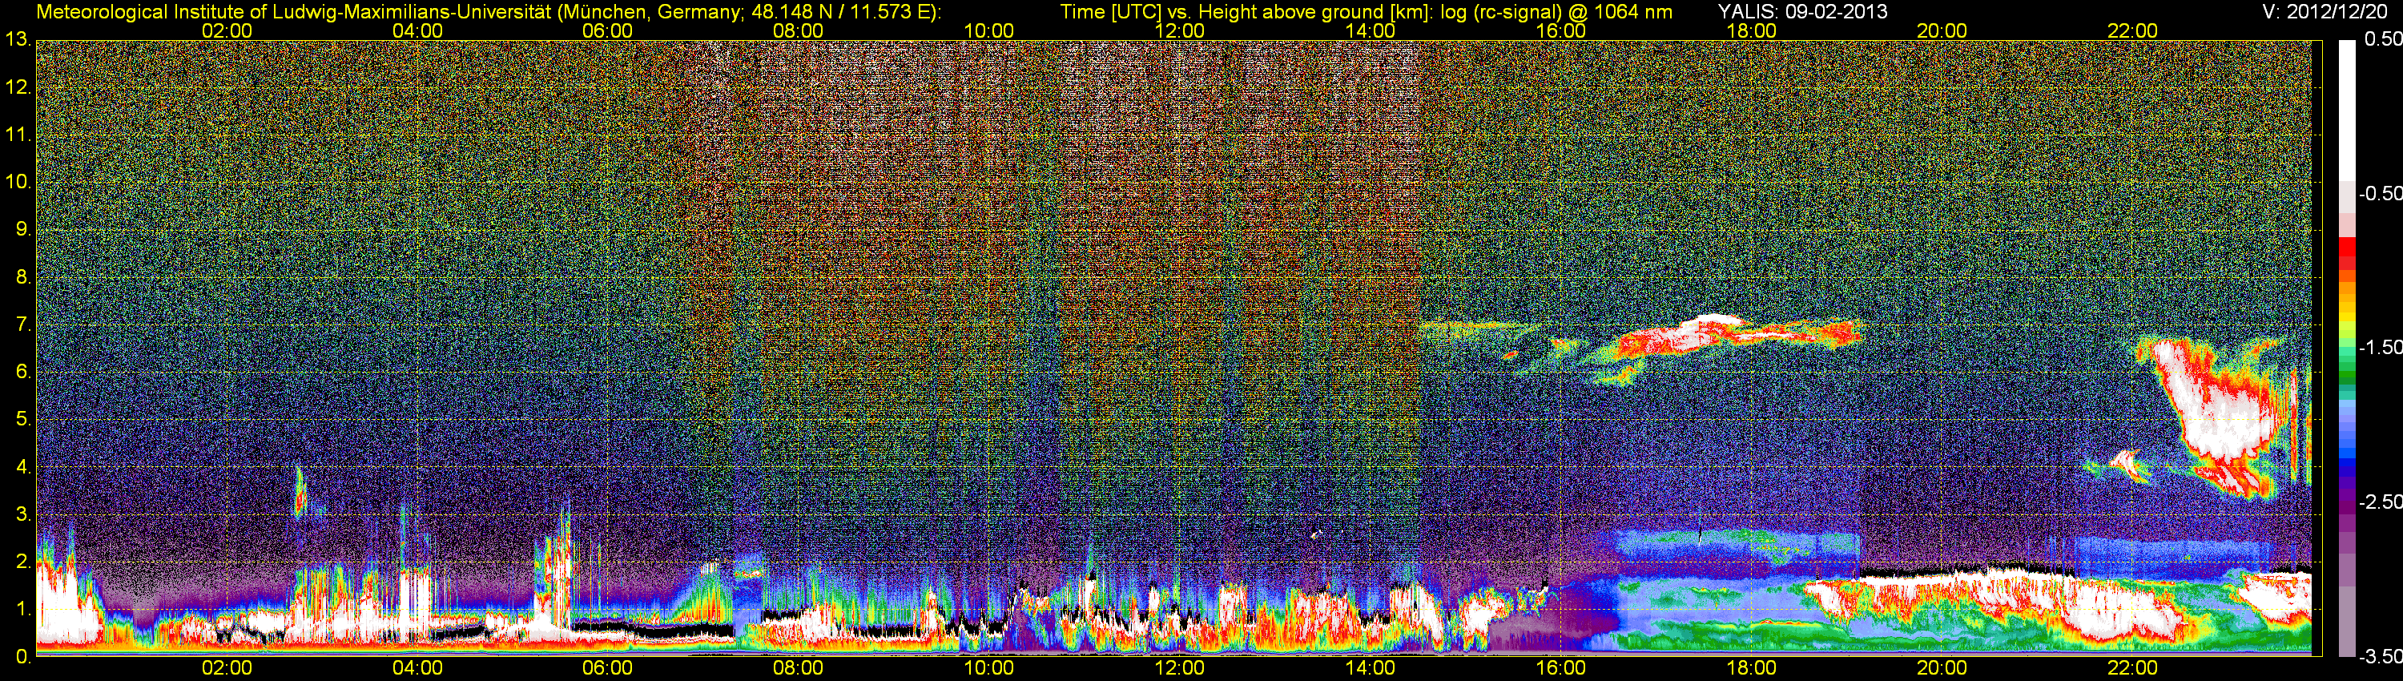Select 14:00 on the bottom time axis

pos(1371,668)
